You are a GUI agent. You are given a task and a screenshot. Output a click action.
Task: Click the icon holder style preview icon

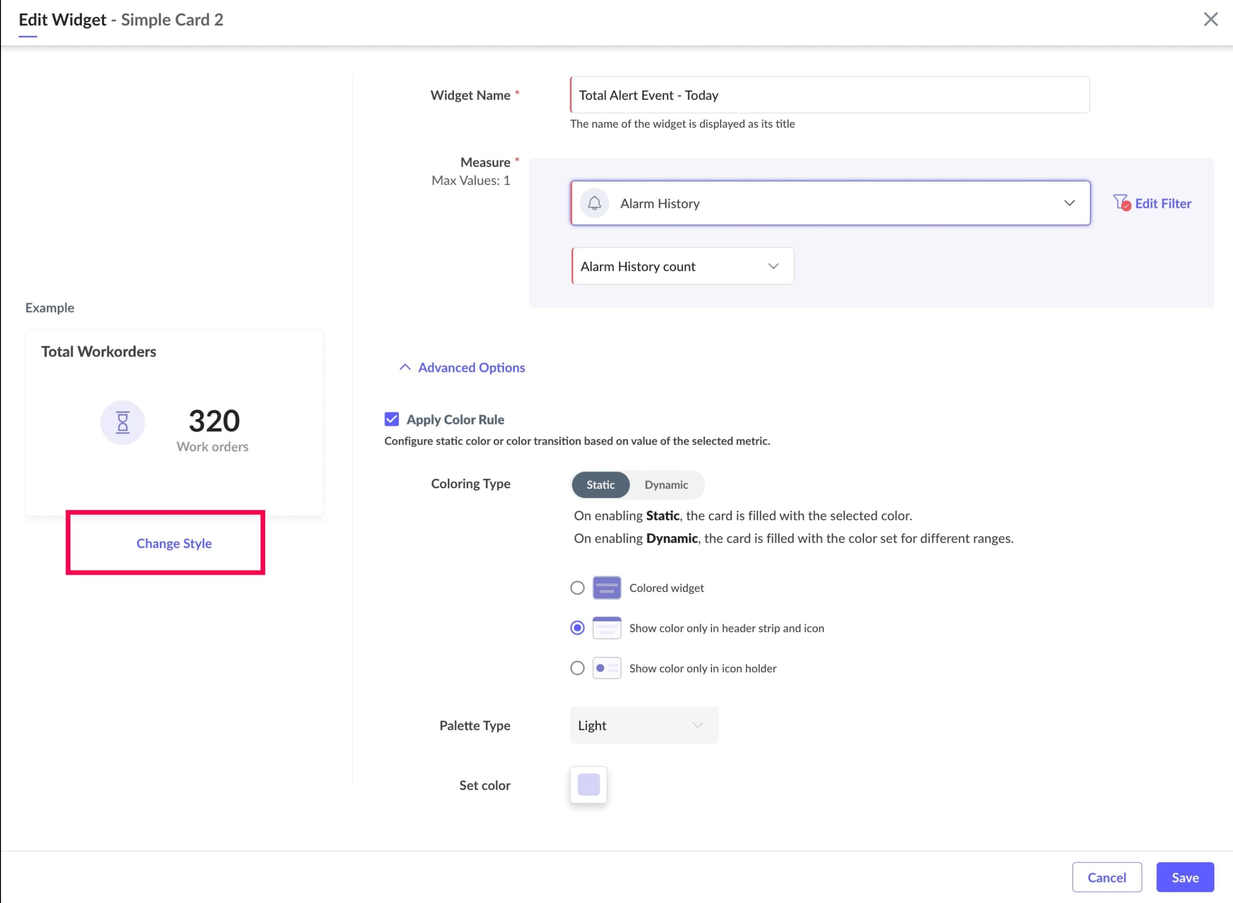click(606, 669)
